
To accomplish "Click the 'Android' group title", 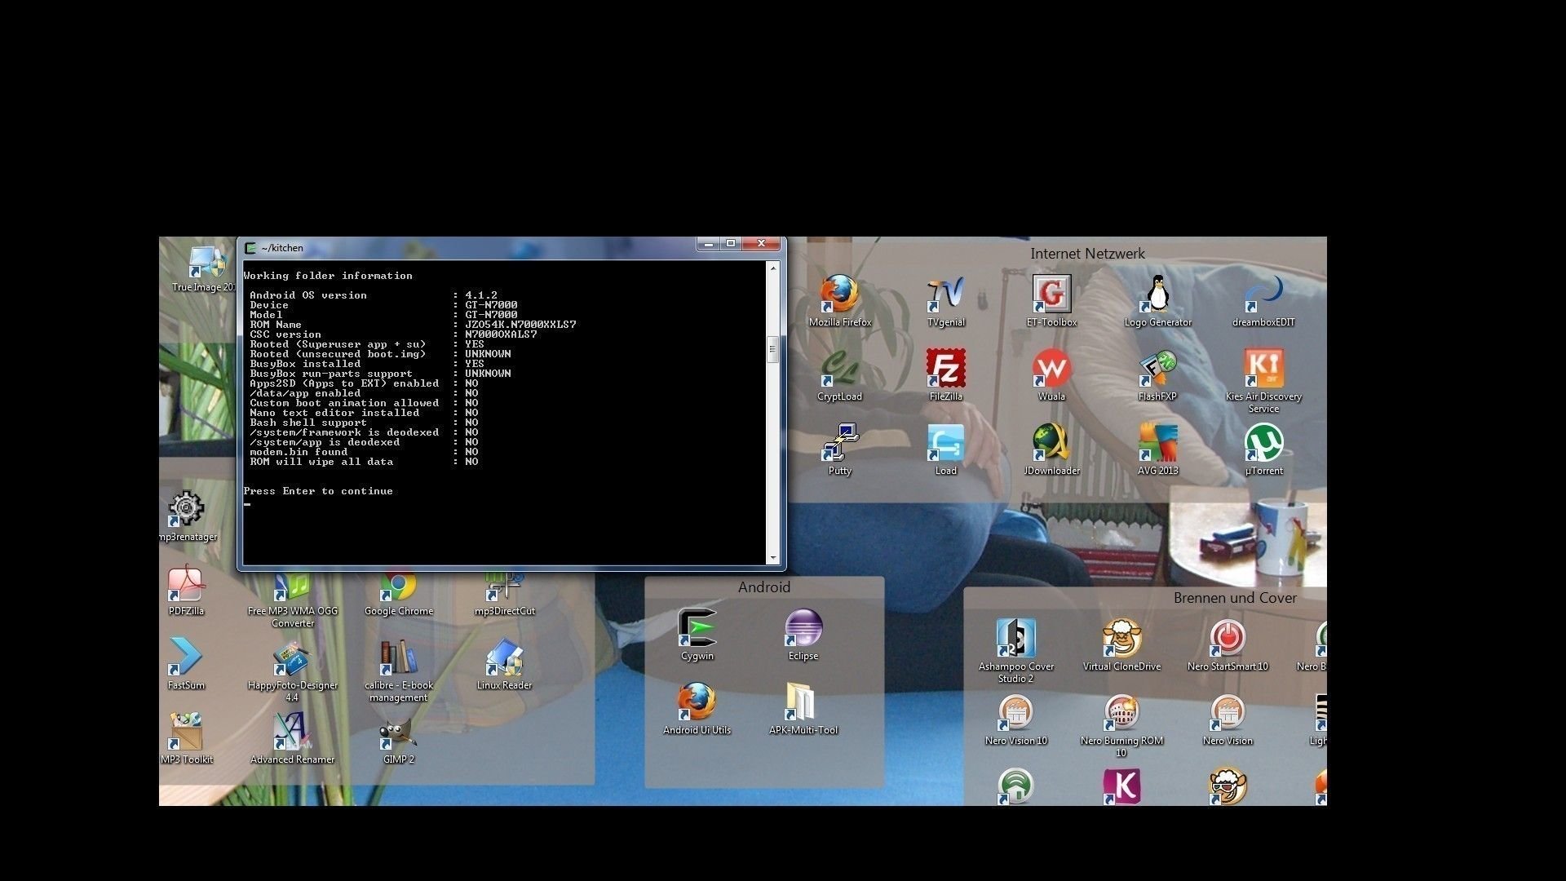I will coord(764,587).
